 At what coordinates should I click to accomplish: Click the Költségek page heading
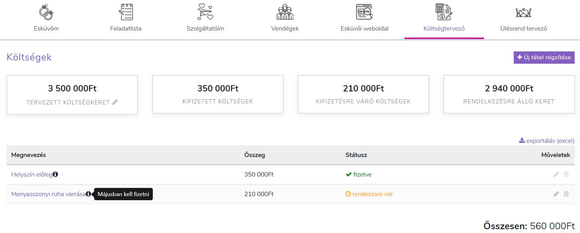click(x=29, y=57)
